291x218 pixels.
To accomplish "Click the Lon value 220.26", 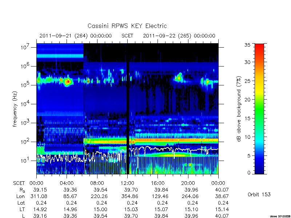I will click(x=99, y=196).
